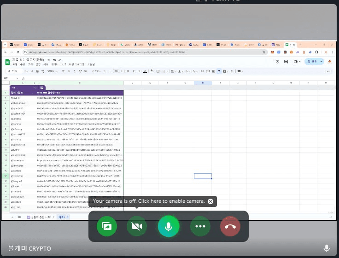The height and width of the screenshot is (258, 339).
Task: Click the green screen share button
Action: 107,226
